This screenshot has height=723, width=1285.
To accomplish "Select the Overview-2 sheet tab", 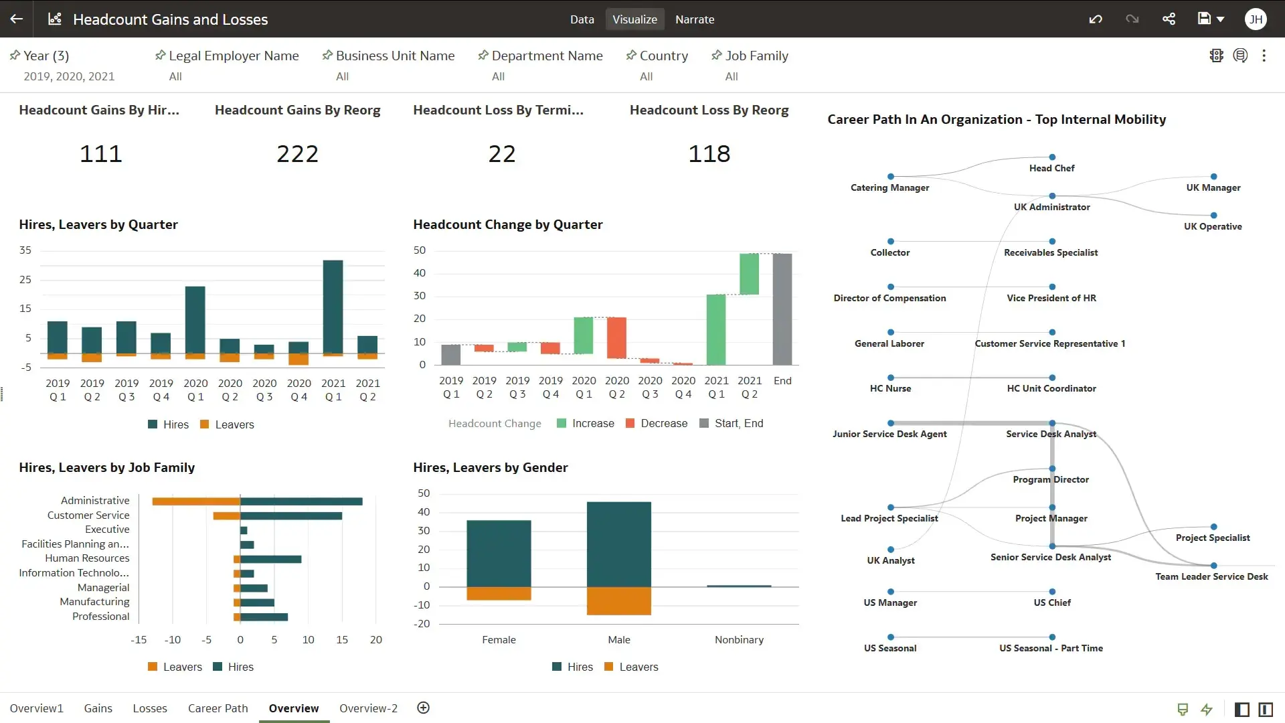I will [367, 708].
